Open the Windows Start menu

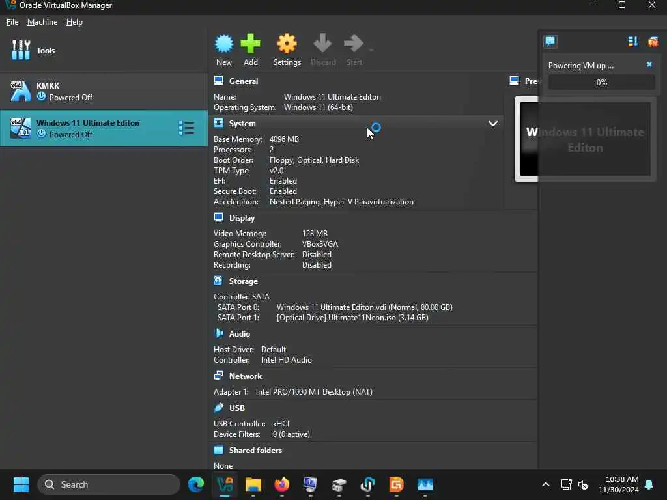coord(21,484)
